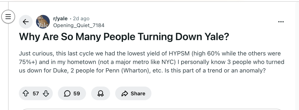The image size is (299, 110).
Task: Click the comment bubble icon
Action: click(x=67, y=94)
